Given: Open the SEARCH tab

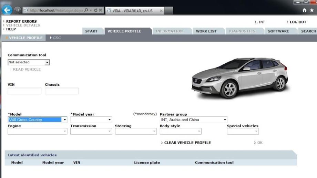Looking at the screenshot, I should pyautogui.click(x=308, y=31).
